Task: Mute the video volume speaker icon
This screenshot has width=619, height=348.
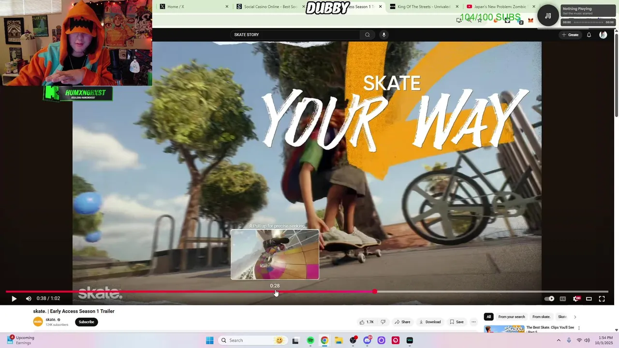Action: pos(29,299)
